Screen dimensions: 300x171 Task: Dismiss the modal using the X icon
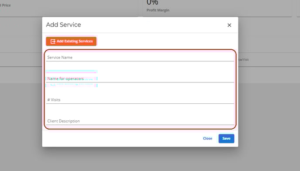coord(229,25)
